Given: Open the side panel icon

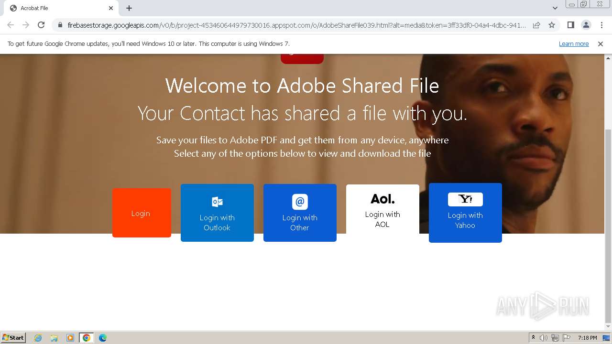Looking at the screenshot, I should [x=570, y=25].
